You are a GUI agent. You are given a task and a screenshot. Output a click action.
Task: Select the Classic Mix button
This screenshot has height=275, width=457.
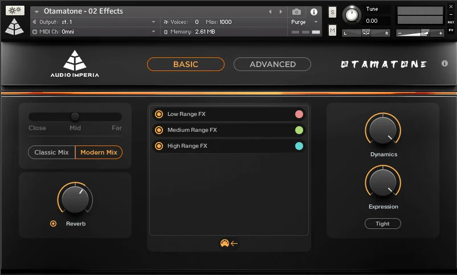point(52,152)
